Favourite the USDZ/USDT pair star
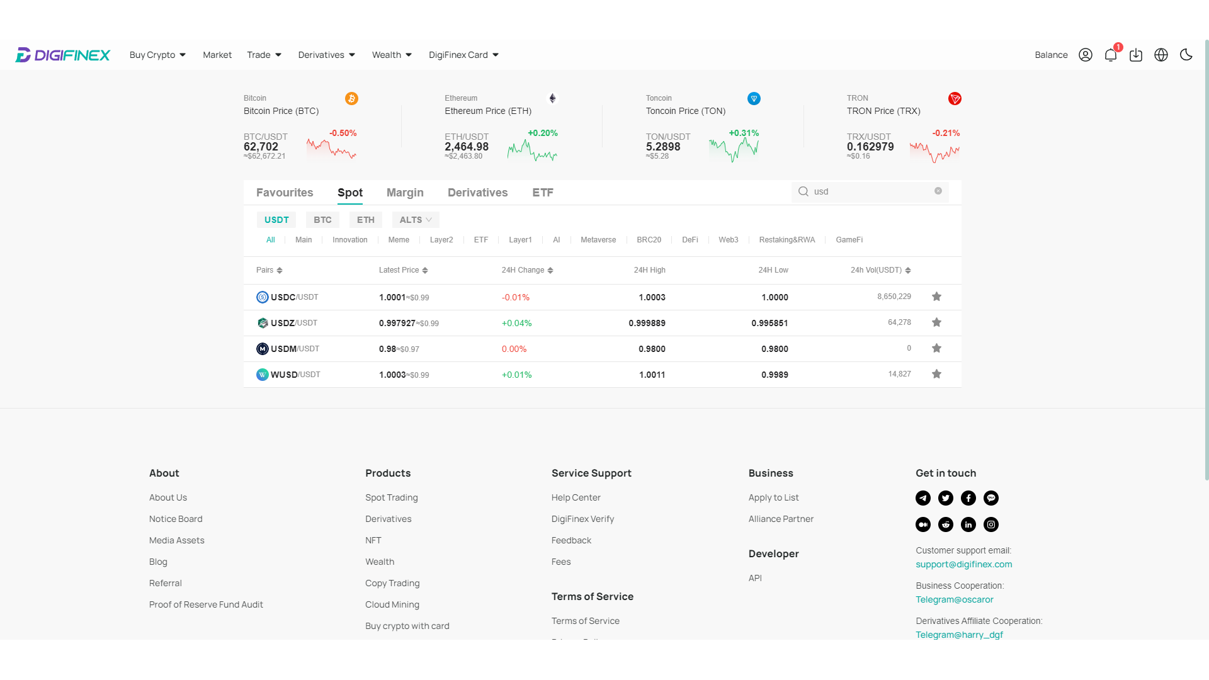The width and height of the screenshot is (1209, 680). [x=936, y=322]
